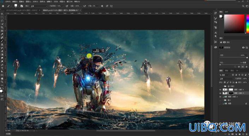The image size is (249, 136).
Task: Click the delete layer trash icon
Action: coord(246,134)
